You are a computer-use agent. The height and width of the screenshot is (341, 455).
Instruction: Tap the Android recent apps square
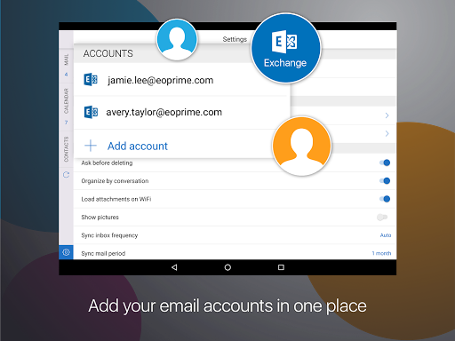[x=281, y=267]
